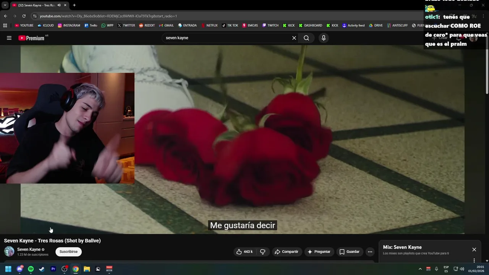Select the 'Me gustaría decir' subtitle caption

coord(243,225)
